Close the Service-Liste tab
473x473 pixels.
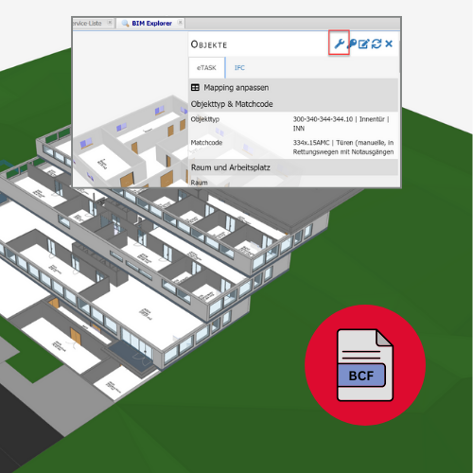[x=110, y=23]
